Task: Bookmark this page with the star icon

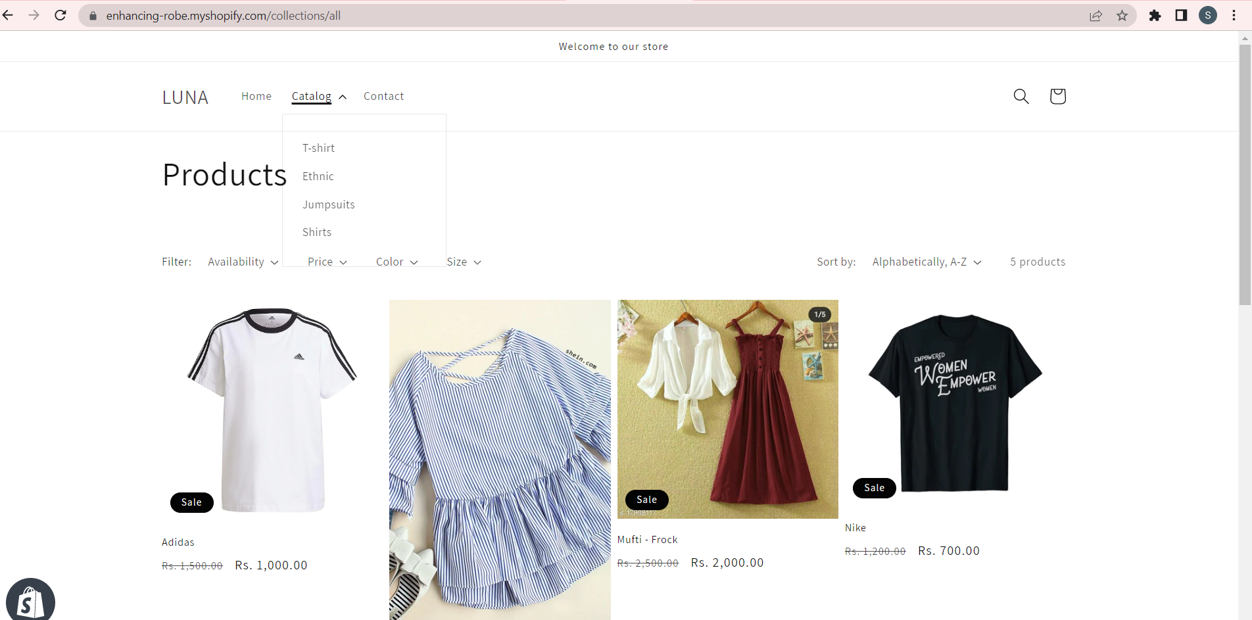Action: tap(1122, 16)
